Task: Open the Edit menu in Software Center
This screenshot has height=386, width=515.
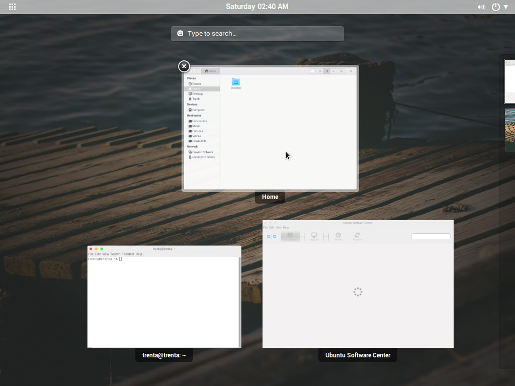Action: coord(272,227)
